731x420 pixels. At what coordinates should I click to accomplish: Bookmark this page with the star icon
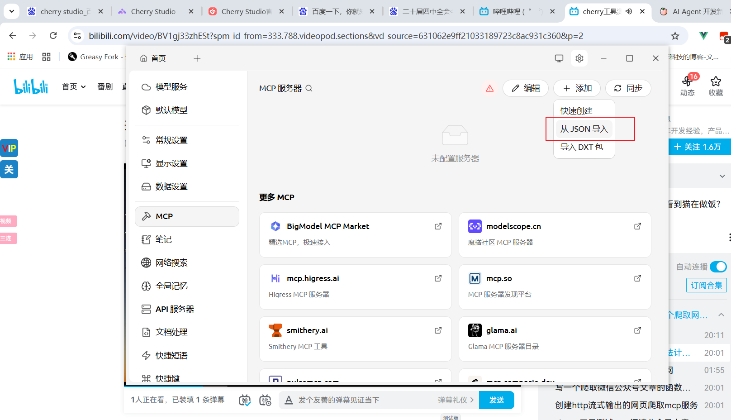tap(675, 36)
